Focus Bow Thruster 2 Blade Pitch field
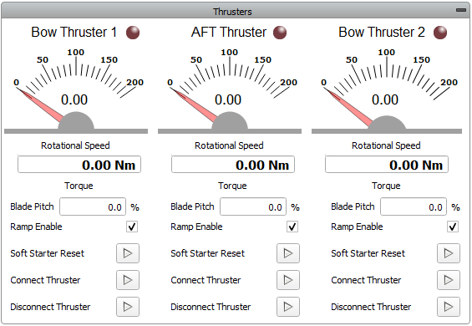Screen dimensions: 472x326 (414, 206)
